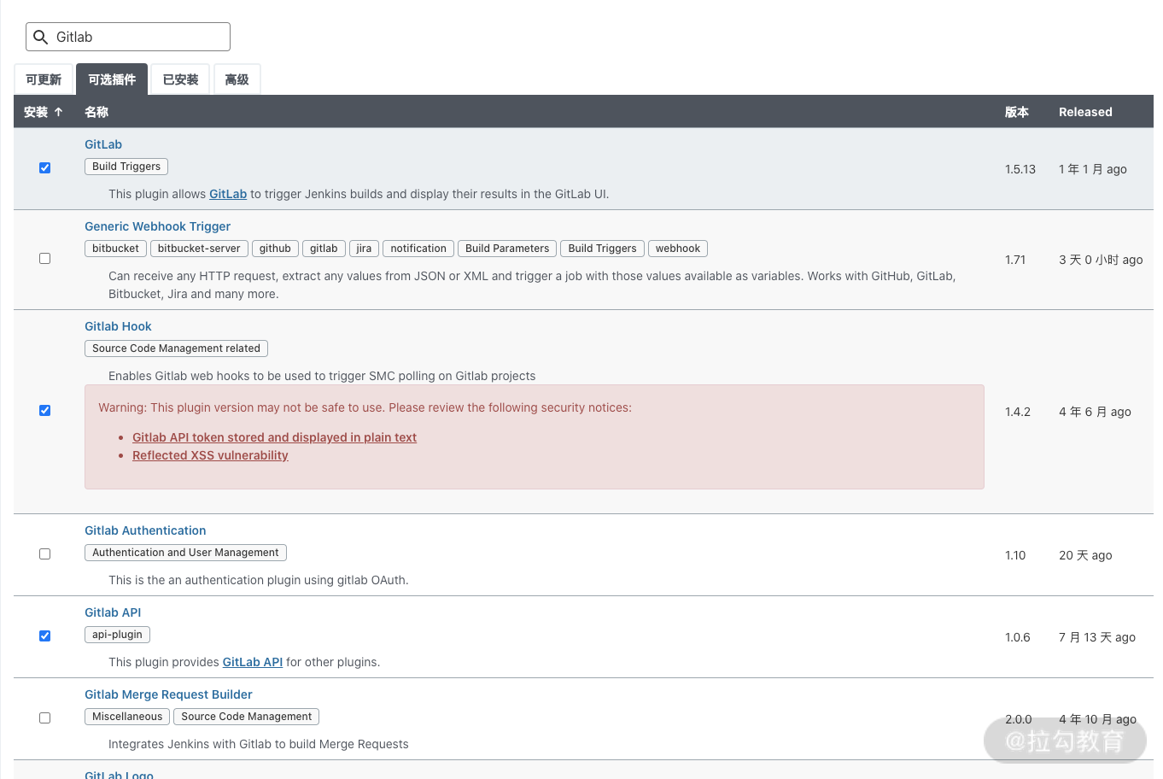
Task: Uncheck the GitLab plugin checkbox
Action: coord(45,168)
